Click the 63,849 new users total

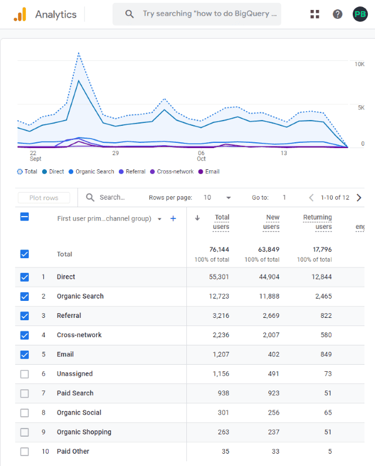(269, 249)
